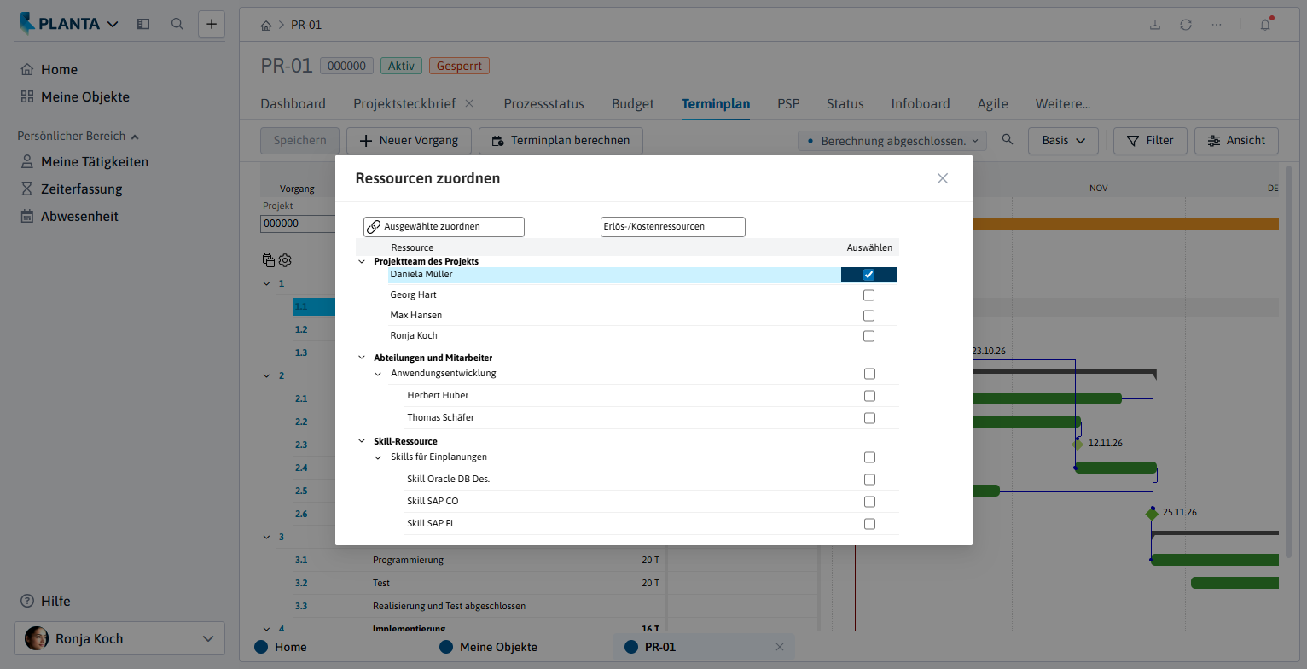Close the Ressourcen zuordnen dialog
Image resolution: width=1307 pixels, height=669 pixels.
point(943,178)
